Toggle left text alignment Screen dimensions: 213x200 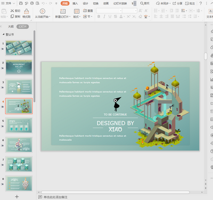[155, 16]
